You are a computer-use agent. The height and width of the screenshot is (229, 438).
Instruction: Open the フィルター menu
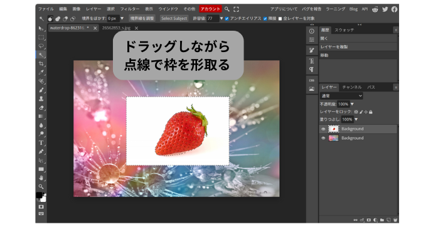pyautogui.click(x=130, y=9)
